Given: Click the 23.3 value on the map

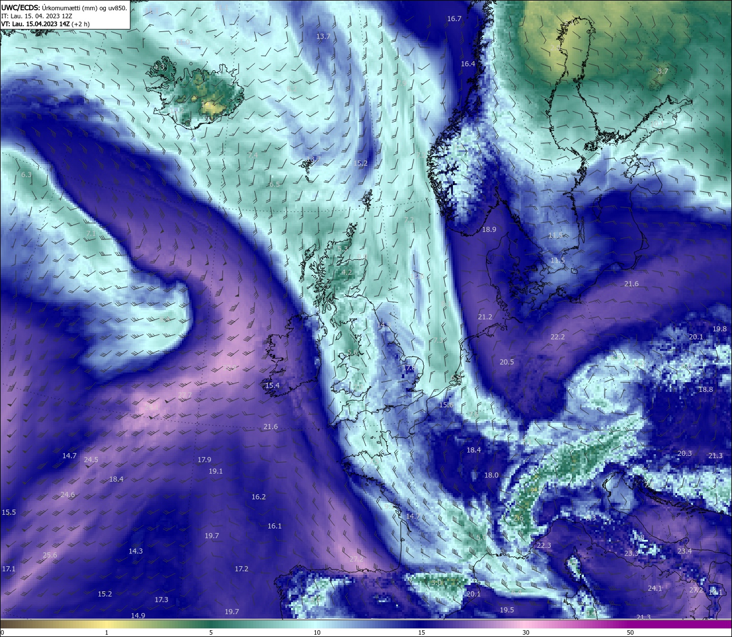Looking at the screenshot, I should pyautogui.click(x=631, y=554).
